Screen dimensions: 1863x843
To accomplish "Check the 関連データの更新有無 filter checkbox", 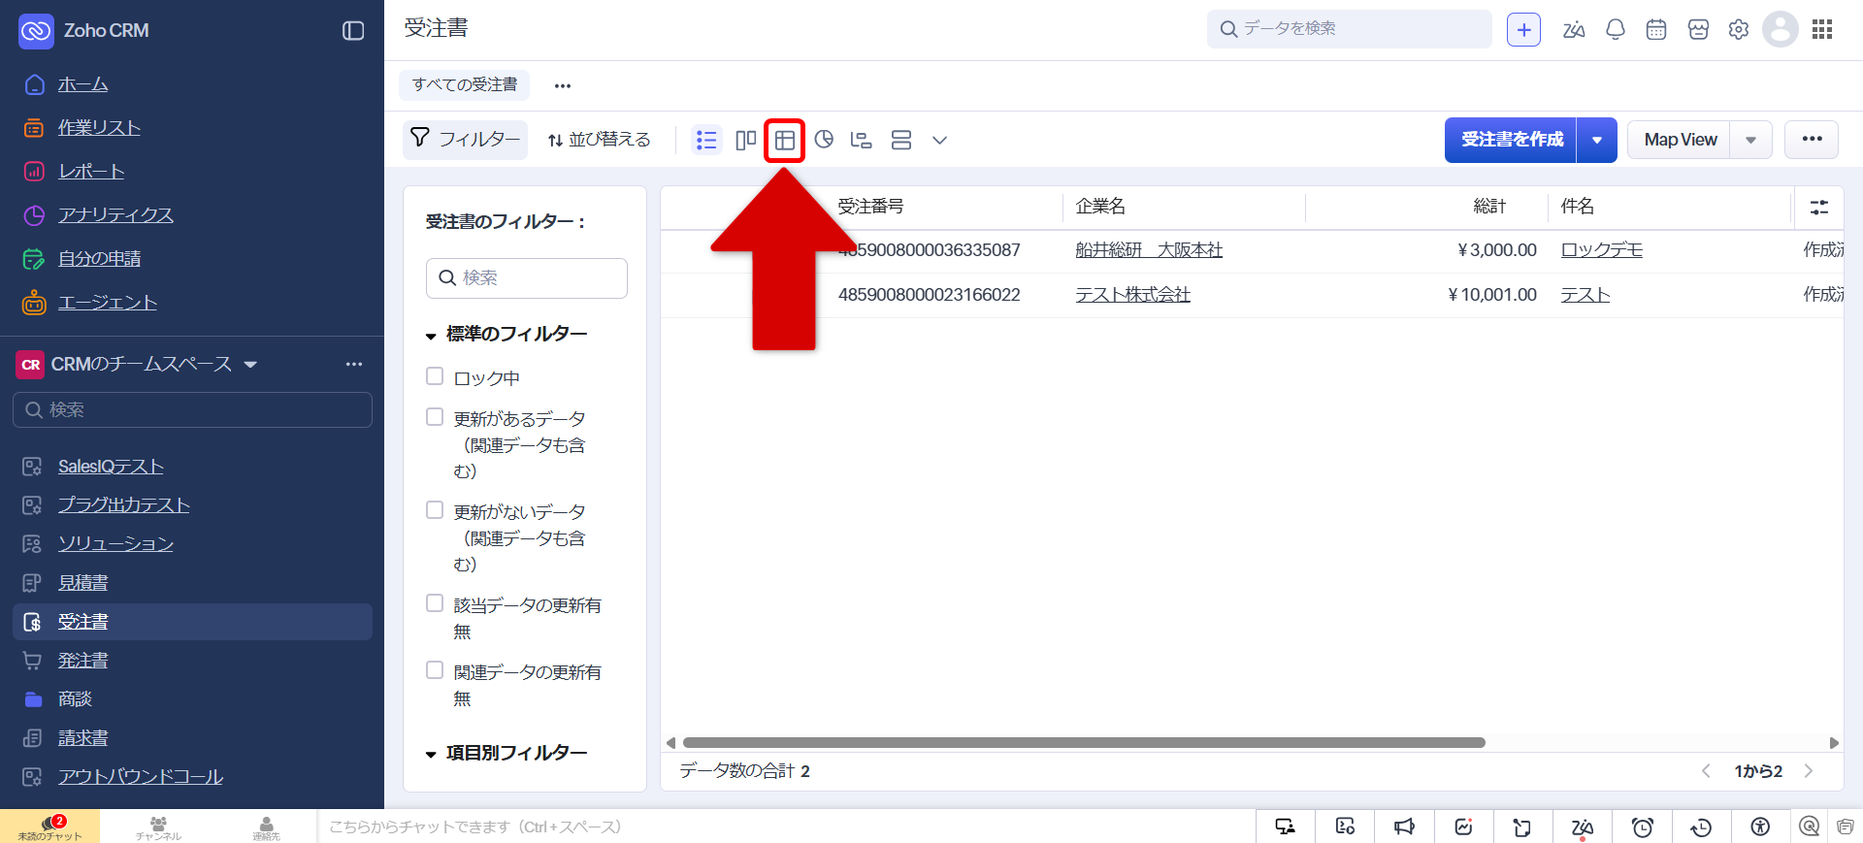I will tap(435, 670).
